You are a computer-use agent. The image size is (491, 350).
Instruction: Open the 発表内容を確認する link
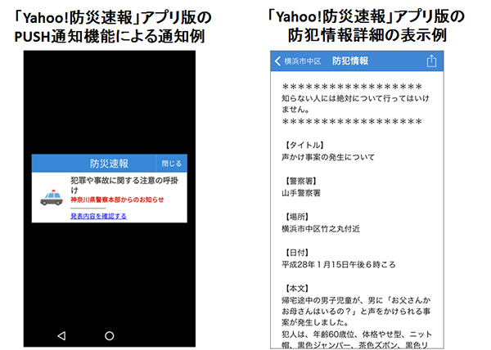98,216
